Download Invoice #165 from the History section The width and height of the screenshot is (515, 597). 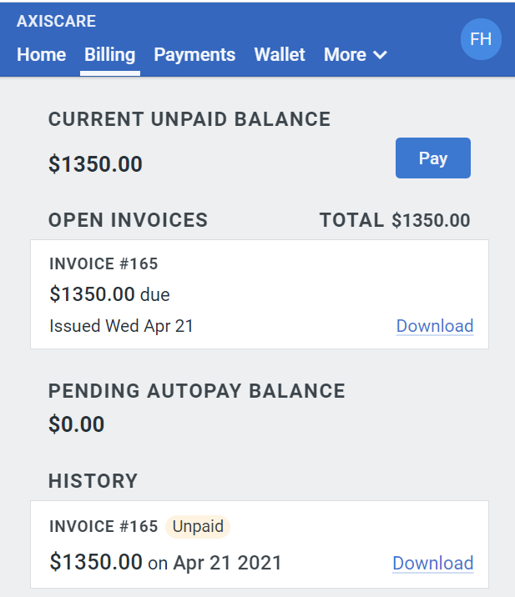click(x=433, y=564)
